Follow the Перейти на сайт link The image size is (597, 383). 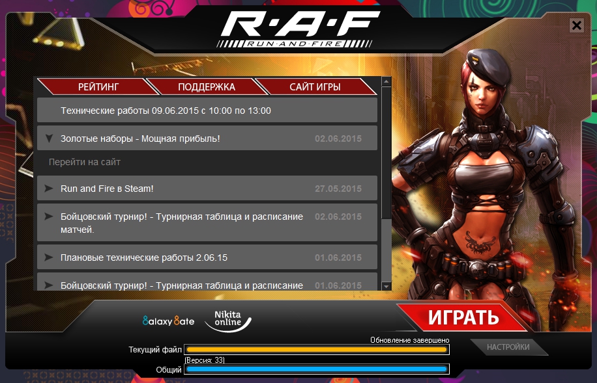(x=85, y=163)
